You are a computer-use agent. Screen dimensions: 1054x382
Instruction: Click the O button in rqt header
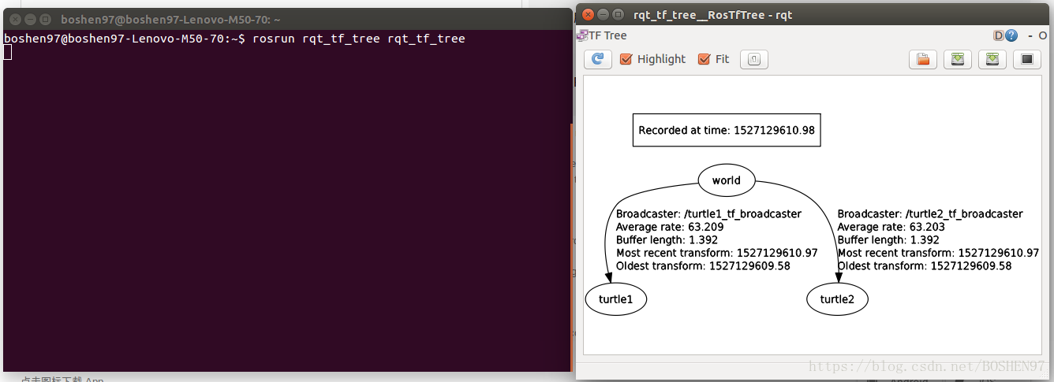pos(1042,35)
